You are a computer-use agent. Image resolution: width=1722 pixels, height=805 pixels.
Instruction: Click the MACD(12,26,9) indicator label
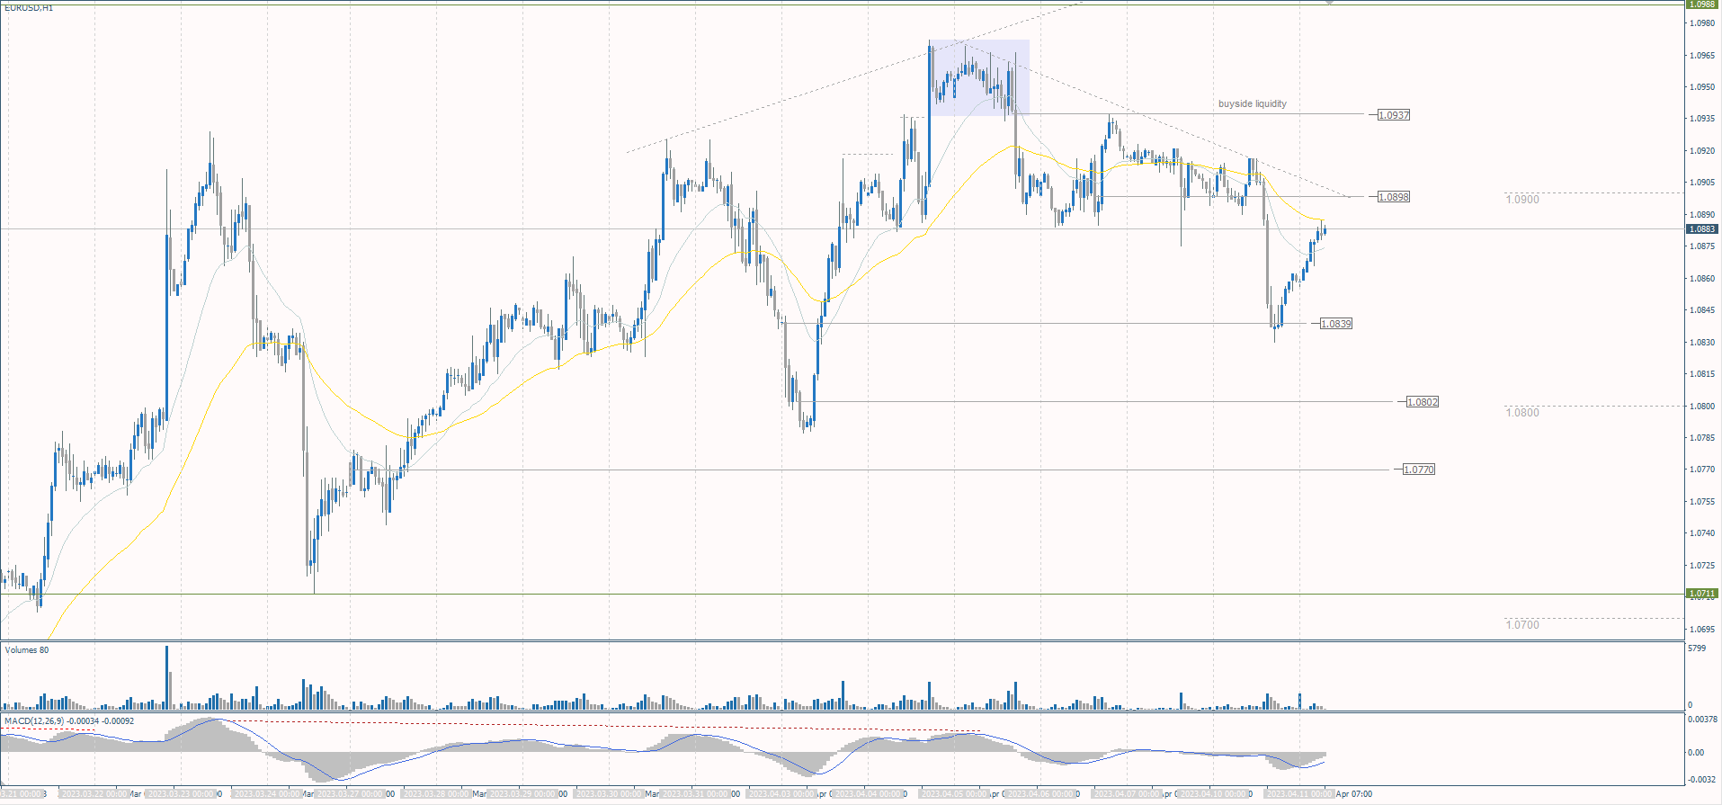tap(69, 721)
